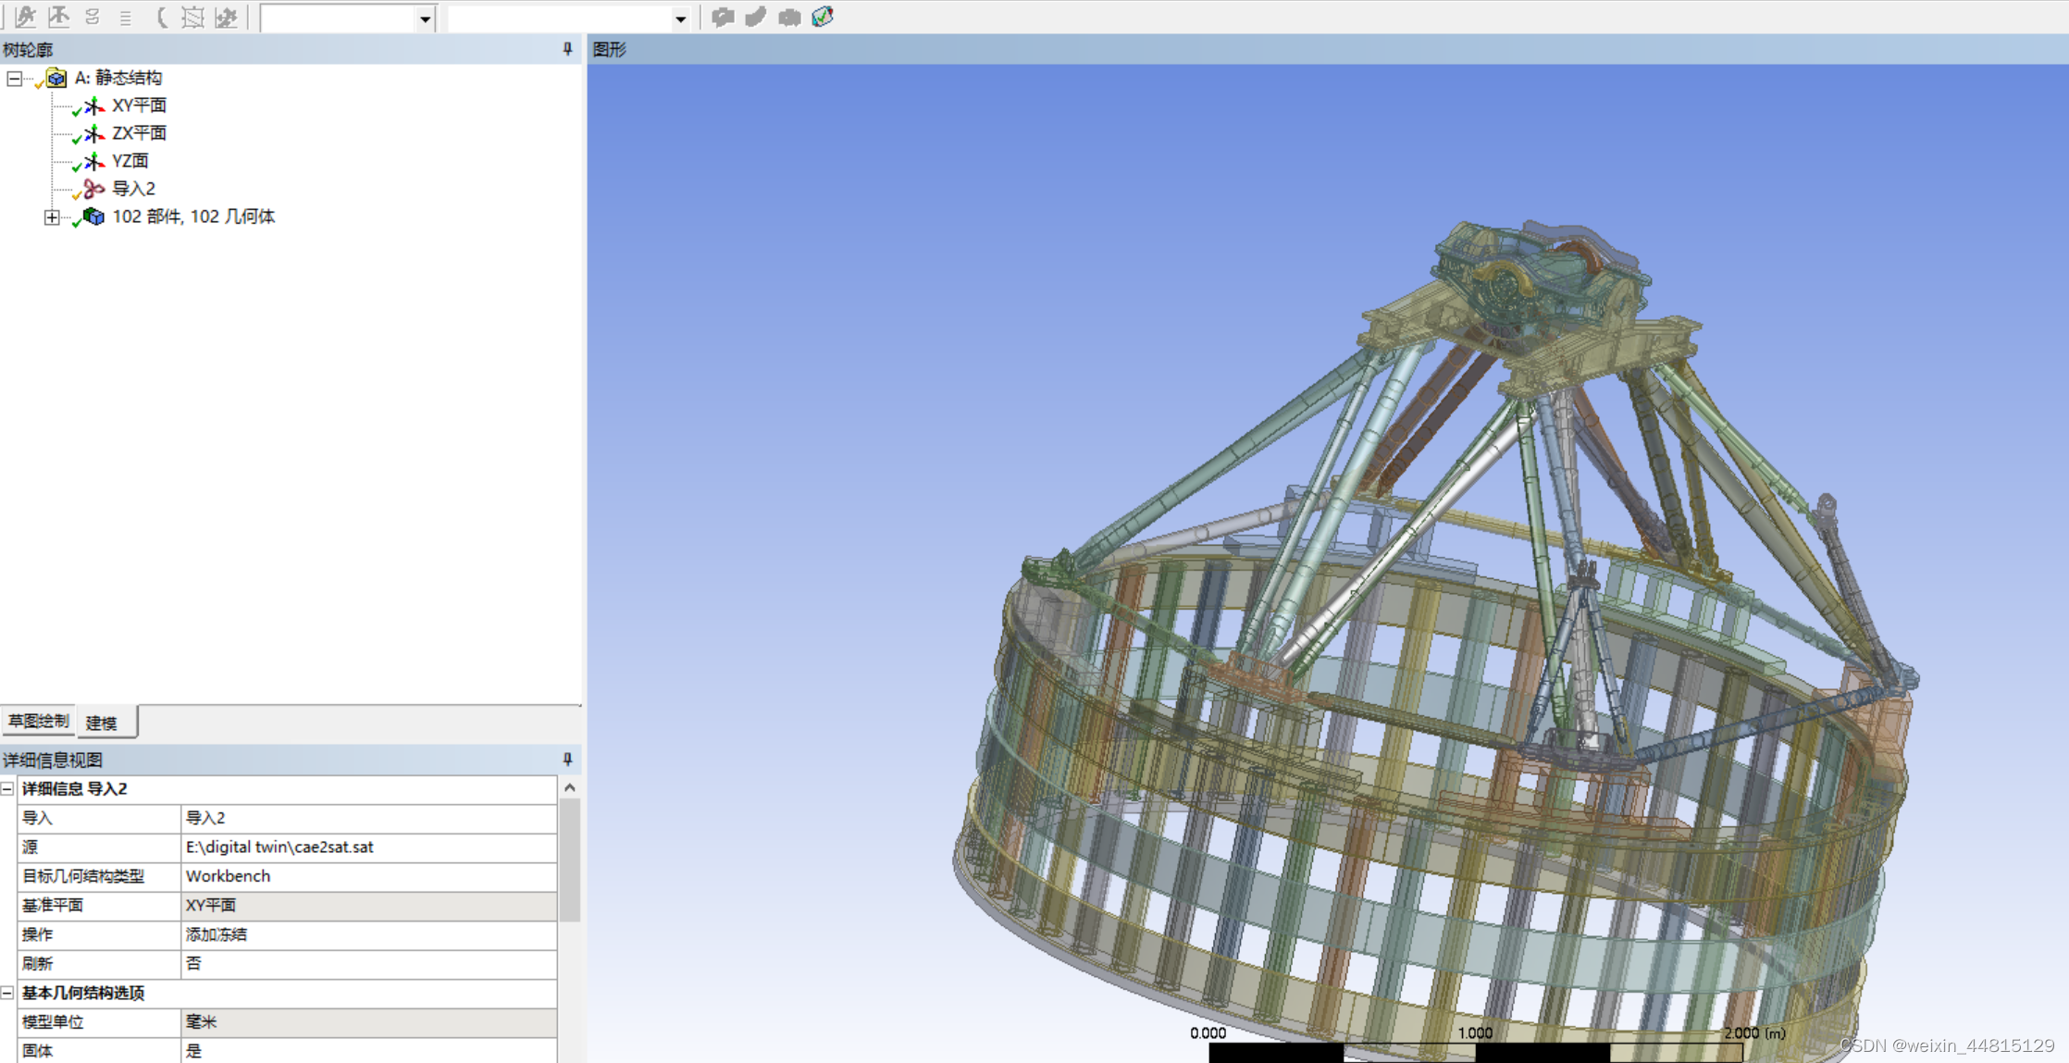Click the 操作 property label
The height and width of the screenshot is (1063, 2069).
[37, 934]
